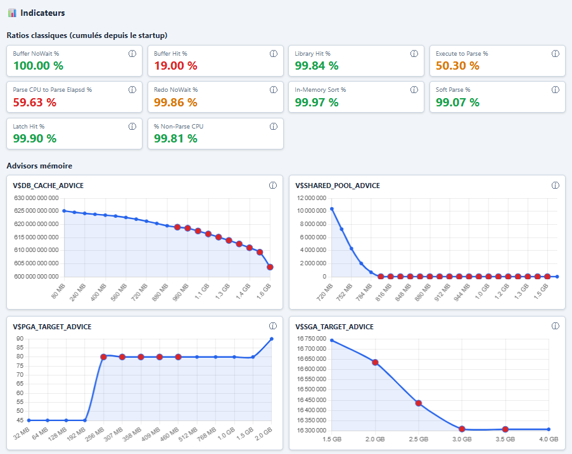Click red point at 3.5 GB in SGA chart

(505, 429)
